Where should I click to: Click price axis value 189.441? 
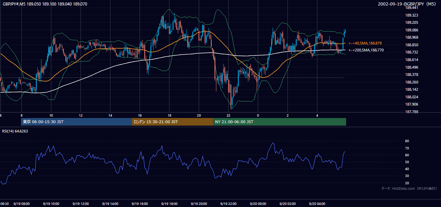[412, 8]
